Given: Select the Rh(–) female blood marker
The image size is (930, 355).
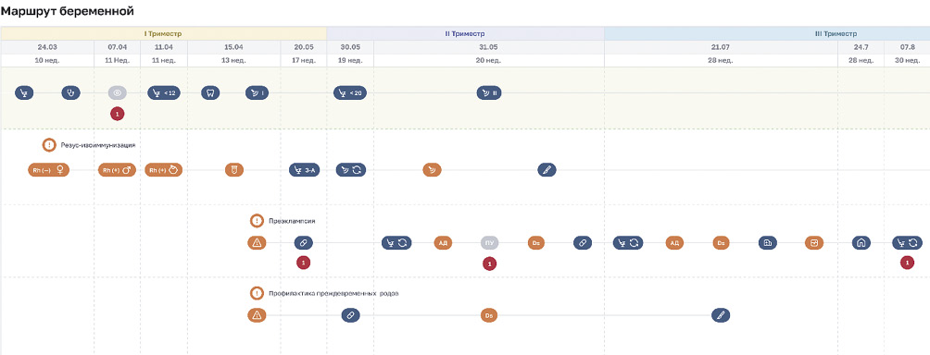Looking at the screenshot, I should [49, 170].
